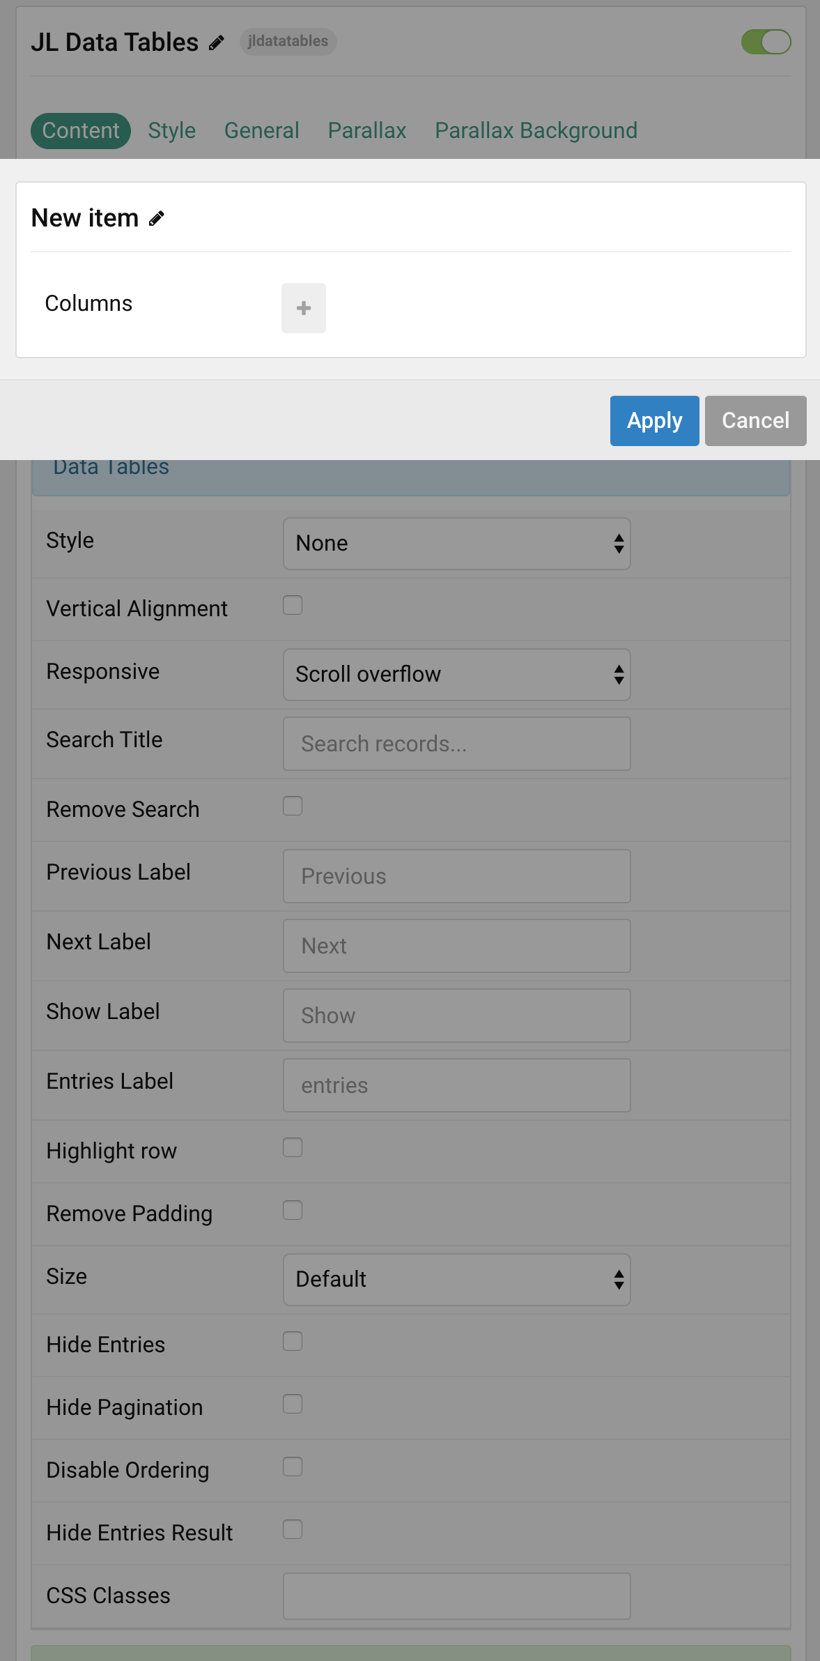Click the Previous Label text field
This screenshot has width=820, height=1661.
456,876
